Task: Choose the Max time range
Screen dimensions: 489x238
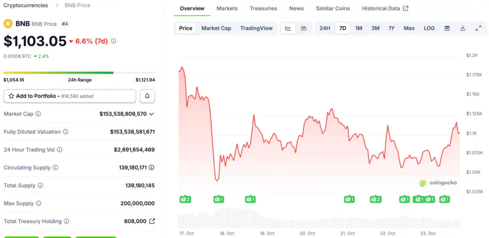Action: point(409,28)
